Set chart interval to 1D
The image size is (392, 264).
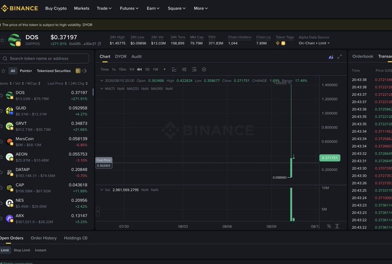pos(147,70)
